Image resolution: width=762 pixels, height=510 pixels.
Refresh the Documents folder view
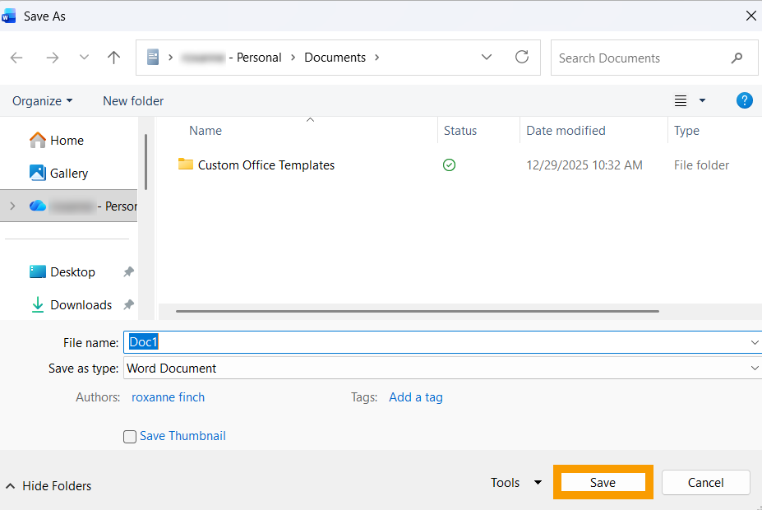point(522,58)
